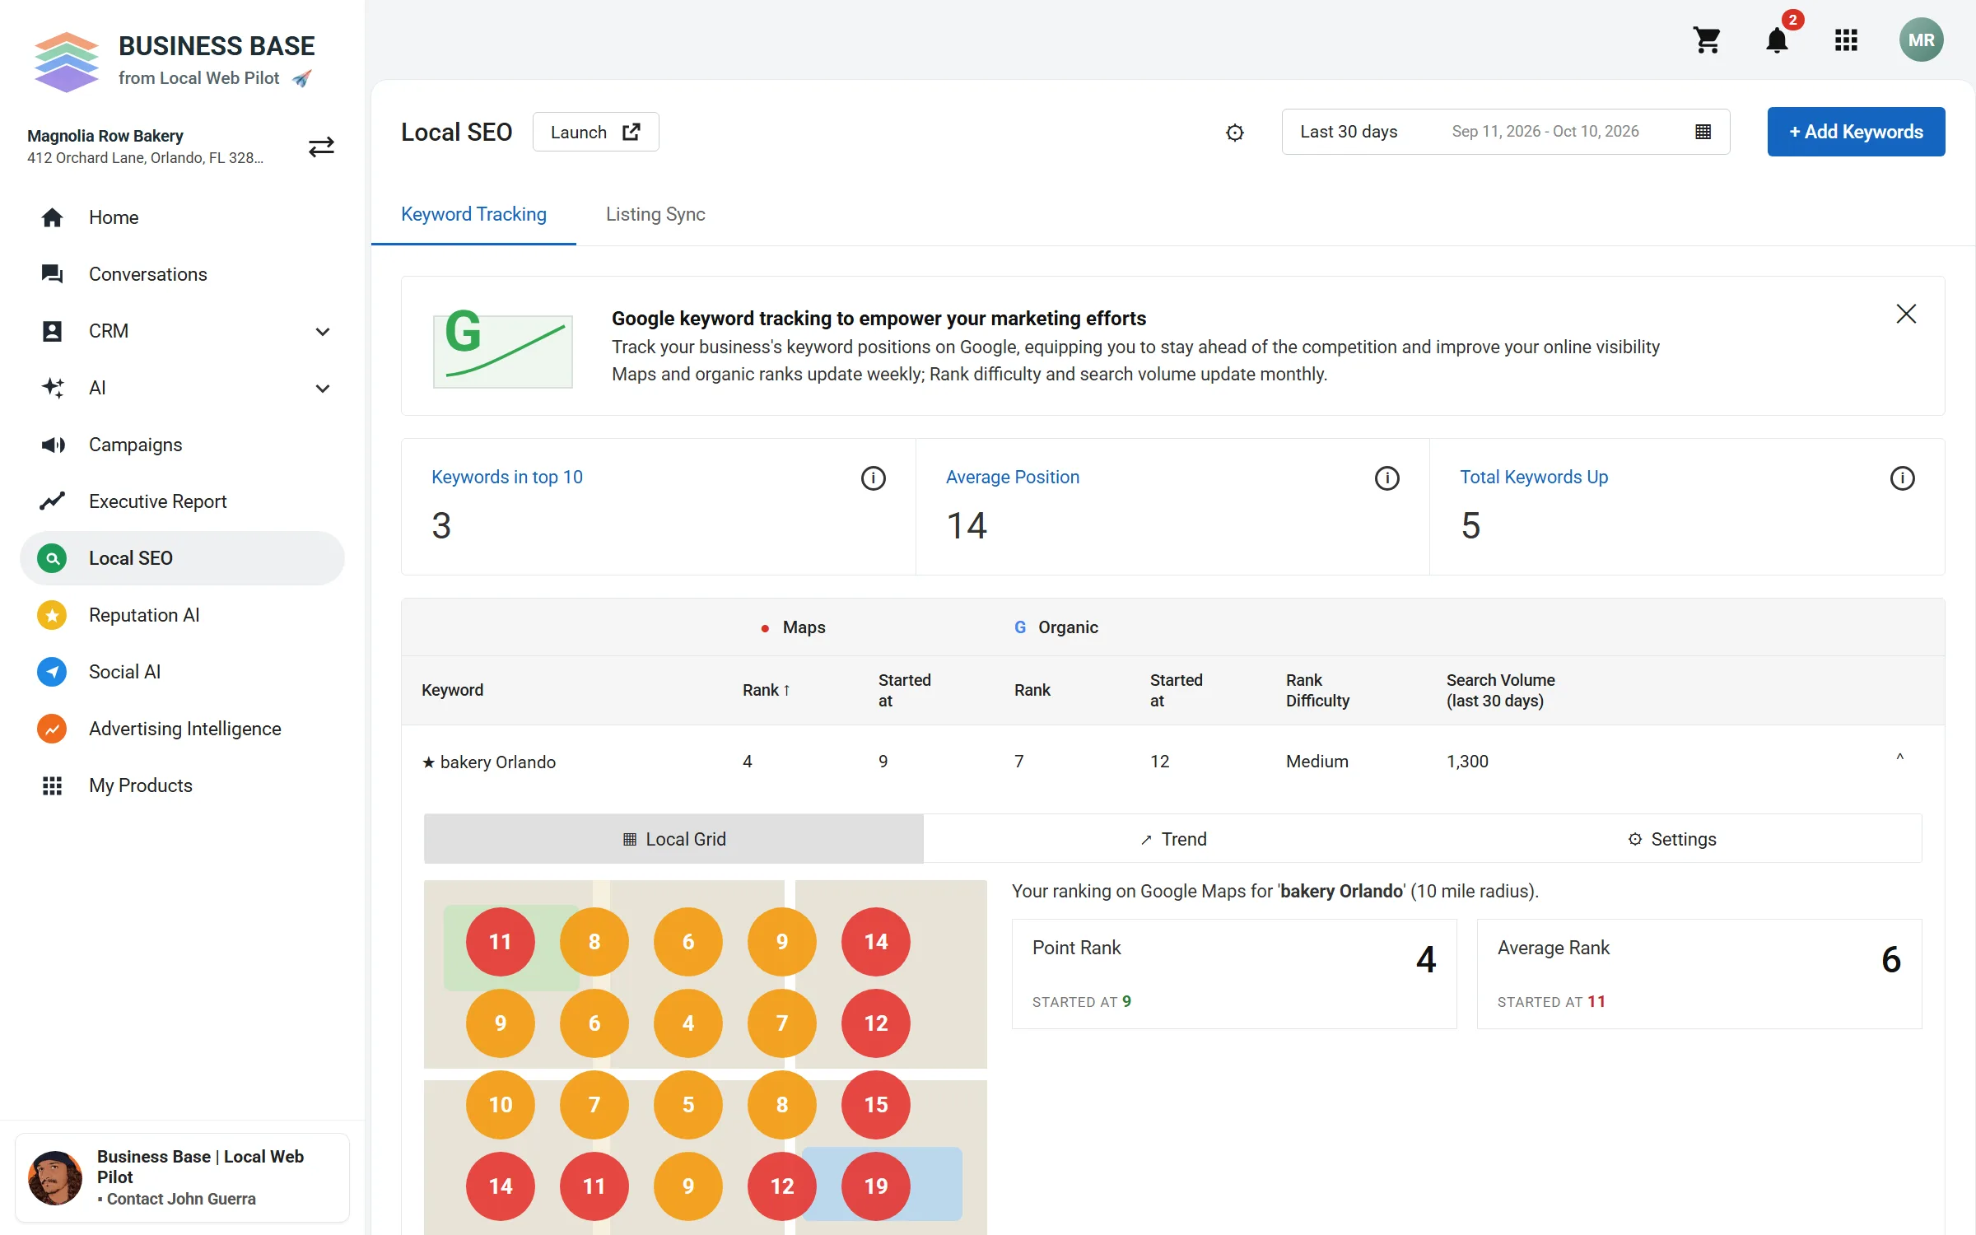Show Total Keywords Up info icon

point(1902,478)
